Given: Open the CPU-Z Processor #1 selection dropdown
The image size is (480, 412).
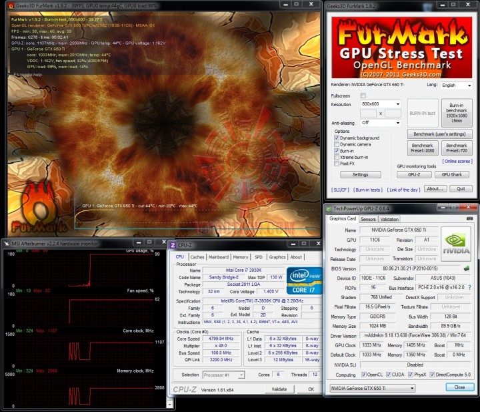Looking at the screenshot, I should click(224, 375).
